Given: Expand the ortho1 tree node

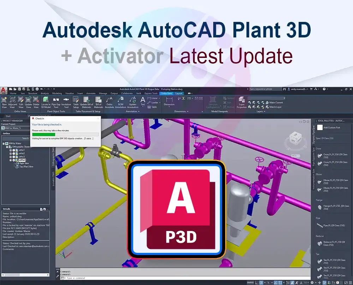Looking at the screenshot, I should click(x=11, y=150).
